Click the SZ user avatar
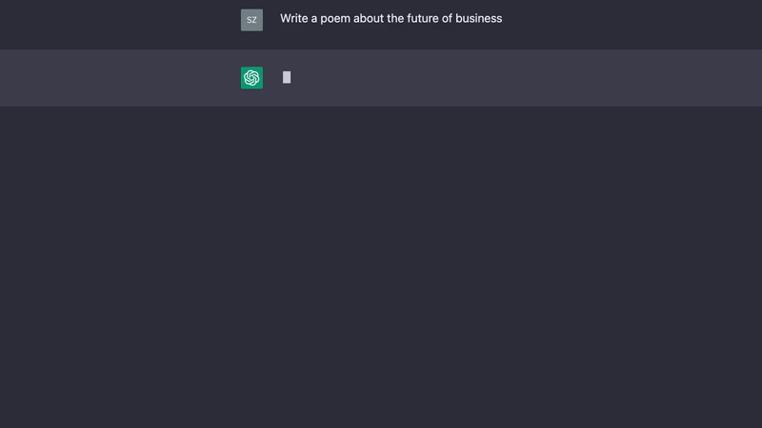The width and height of the screenshot is (762, 428). click(x=251, y=20)
